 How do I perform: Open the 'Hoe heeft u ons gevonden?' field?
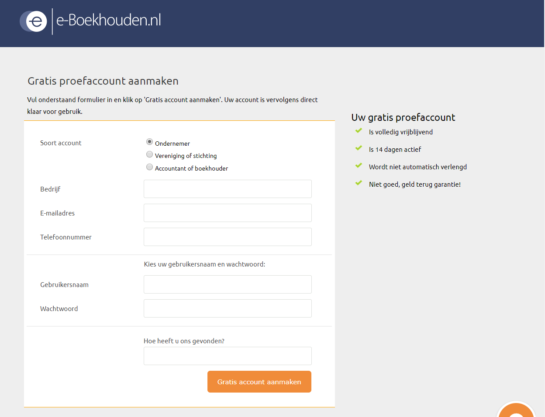pyautogui.click(x=227, y=356)
